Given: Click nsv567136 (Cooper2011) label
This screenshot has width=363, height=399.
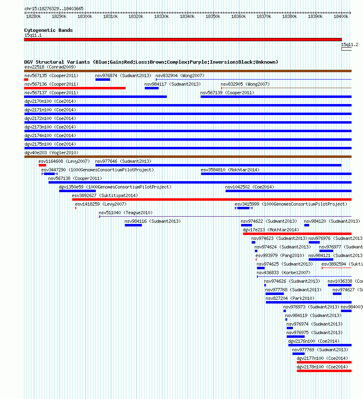Looking at the screenshot, I should pos(51,84).
